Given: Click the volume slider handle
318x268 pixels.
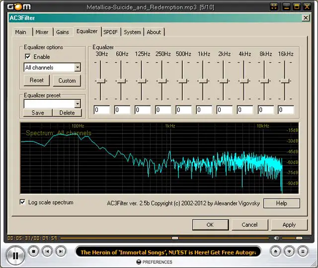Looking at the screenshot, I should tap(299, 238).
